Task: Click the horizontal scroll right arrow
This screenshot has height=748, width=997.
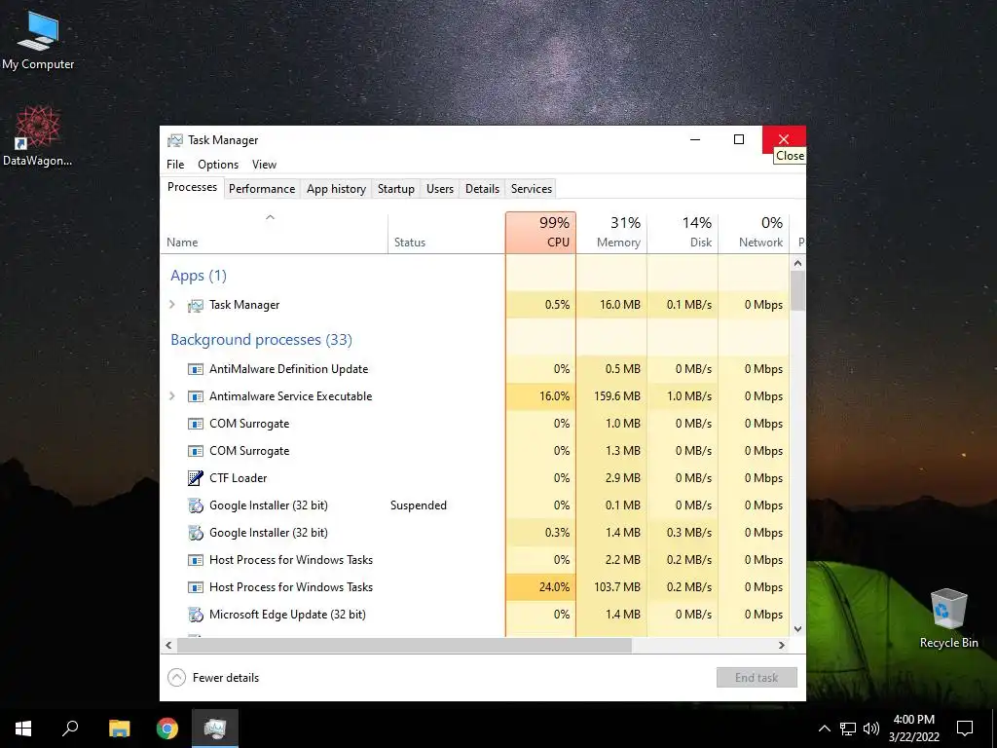Action: [782, 645]
